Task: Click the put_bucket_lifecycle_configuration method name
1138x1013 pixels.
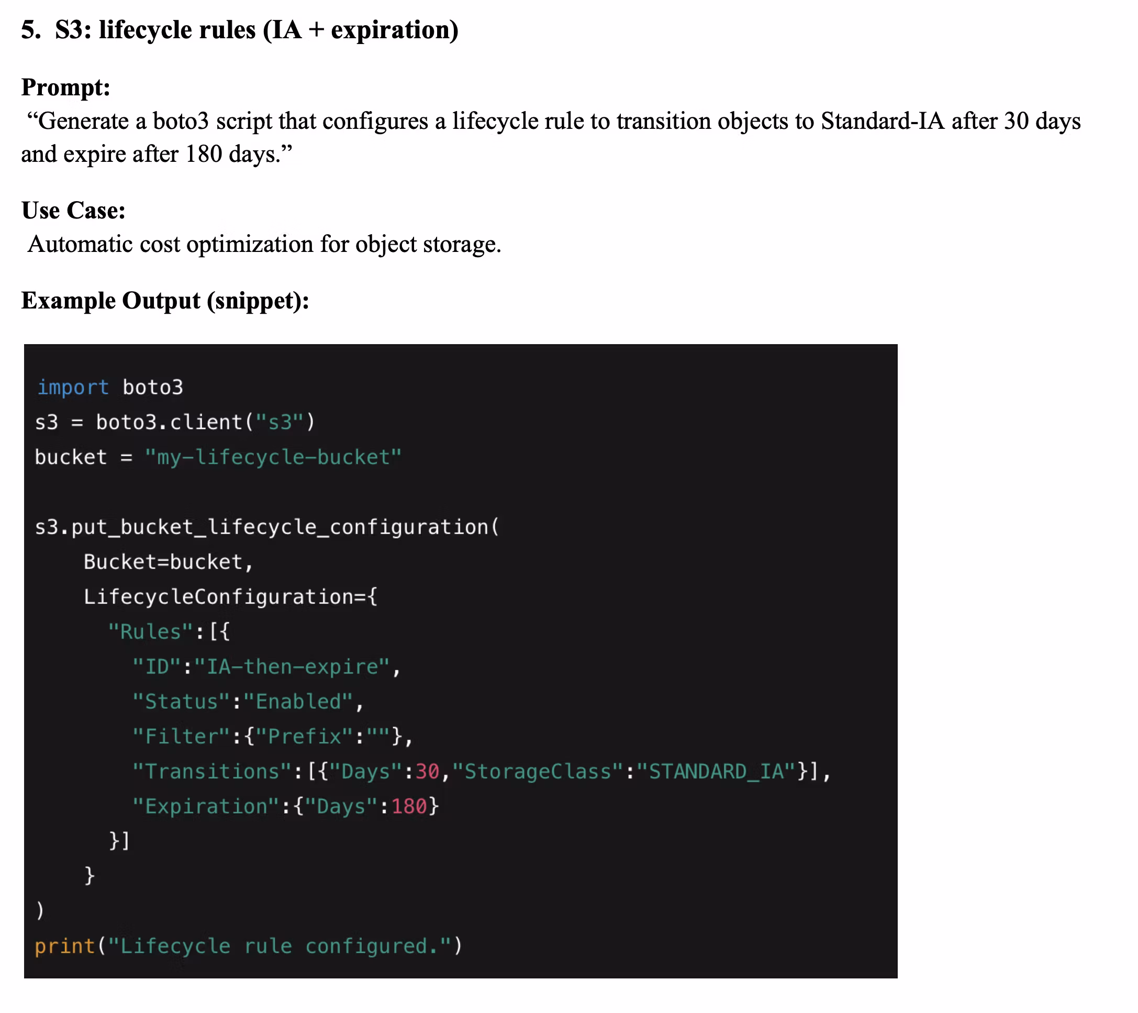Action: click(280, 527)
